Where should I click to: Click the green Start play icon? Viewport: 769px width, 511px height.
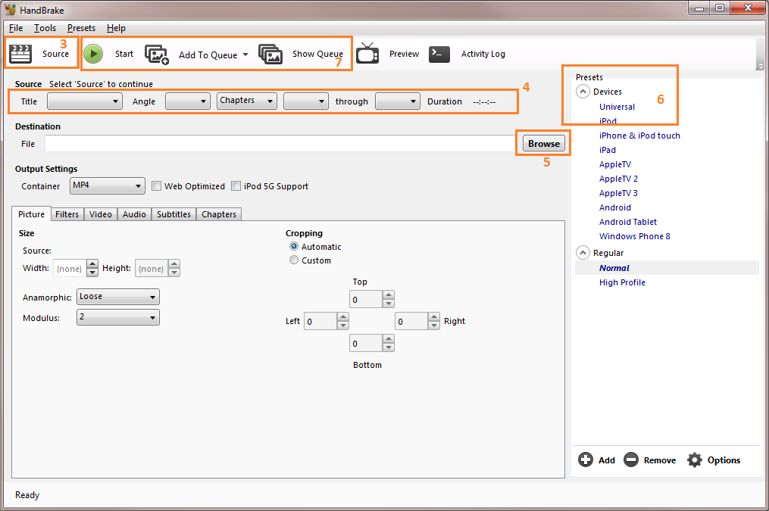coord(93,54)
